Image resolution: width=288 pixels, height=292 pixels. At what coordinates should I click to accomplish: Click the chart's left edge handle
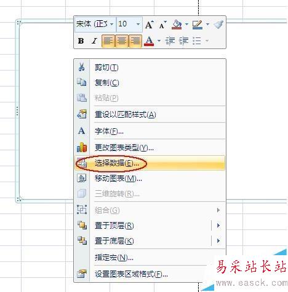coord(17,111)
